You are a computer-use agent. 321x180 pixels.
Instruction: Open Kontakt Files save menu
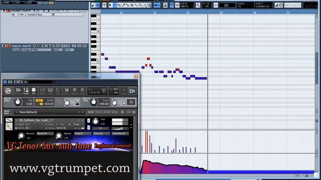[x=67, y=91]
